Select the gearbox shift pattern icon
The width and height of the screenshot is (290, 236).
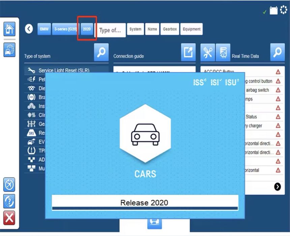coord(31,124)
